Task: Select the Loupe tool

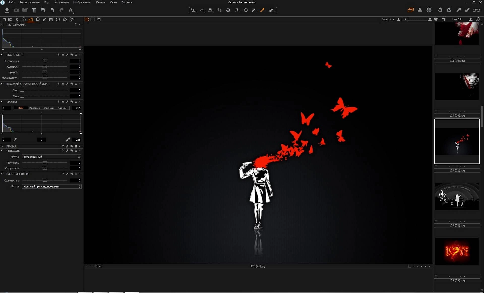Action: 211,10
